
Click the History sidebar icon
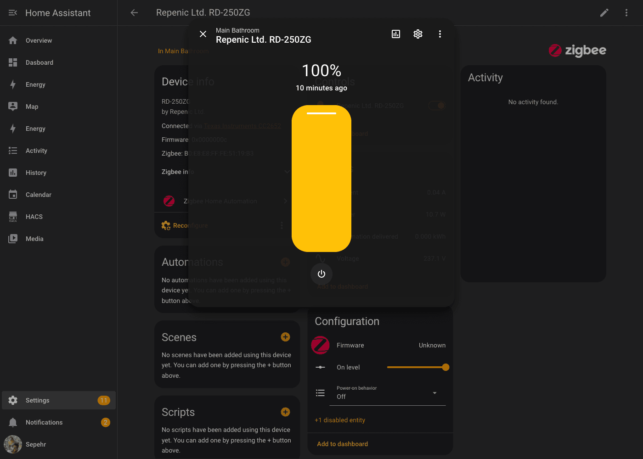click(13, 173)
